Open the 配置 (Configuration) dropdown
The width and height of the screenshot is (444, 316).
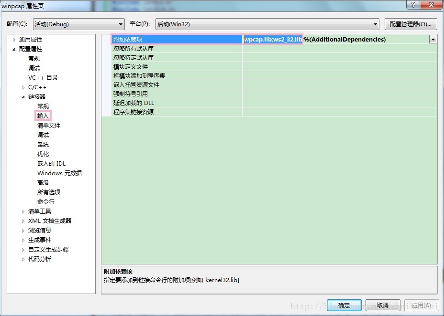coord(79,24)
